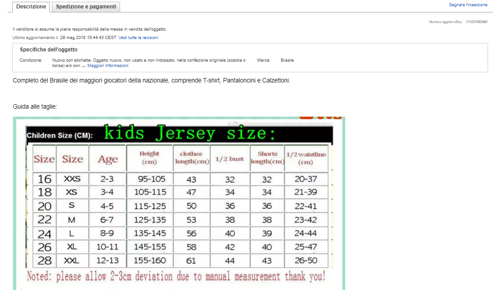Click the Completo del Brasile description line
Screen dimensions: 504x290
pyautogui.click(x=152, y=80)
